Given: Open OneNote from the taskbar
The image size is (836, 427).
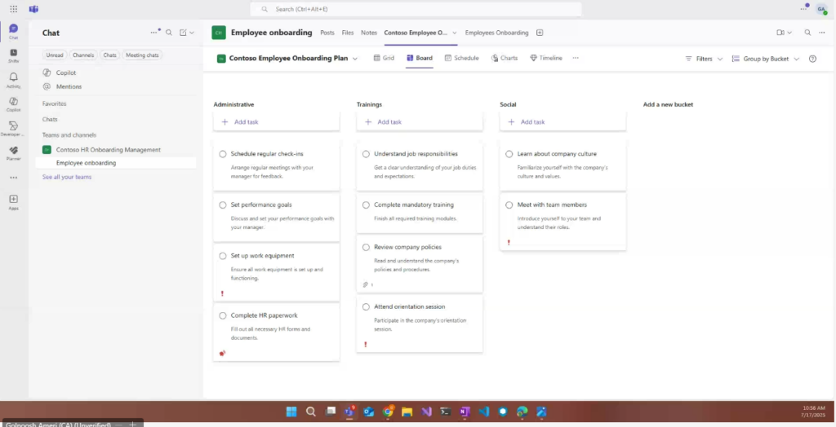Looking at the screenshot, I should (465, 412).
